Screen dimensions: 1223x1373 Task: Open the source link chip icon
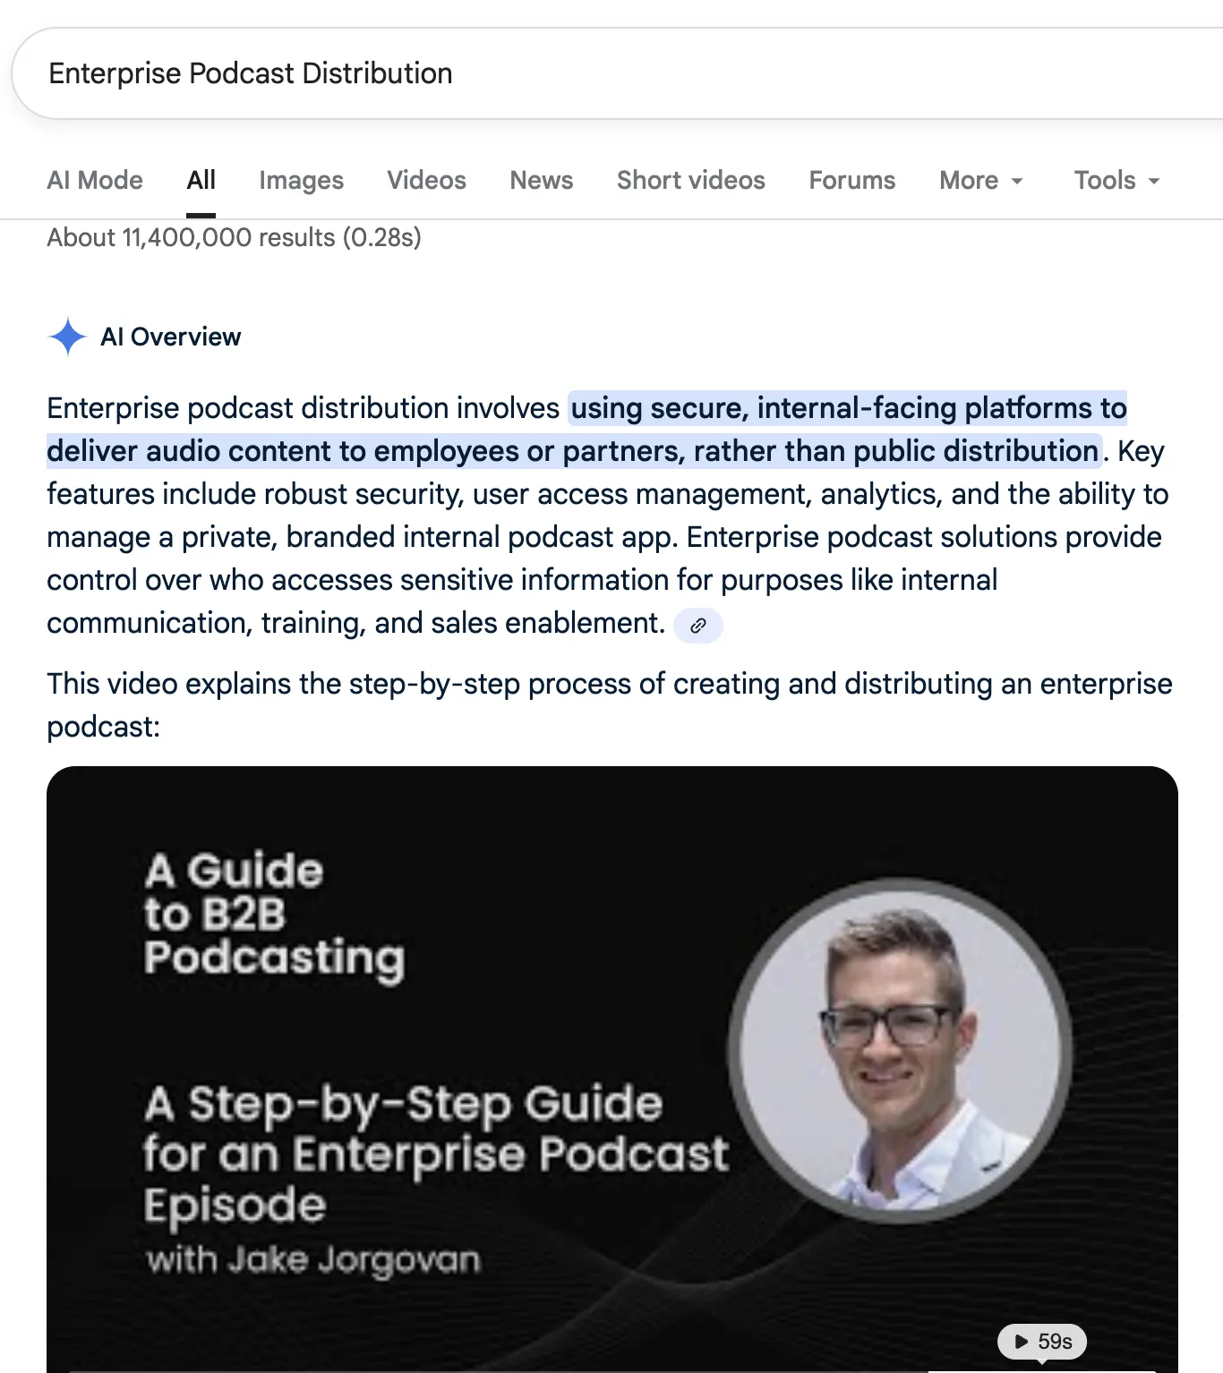(x=698, y=625)
